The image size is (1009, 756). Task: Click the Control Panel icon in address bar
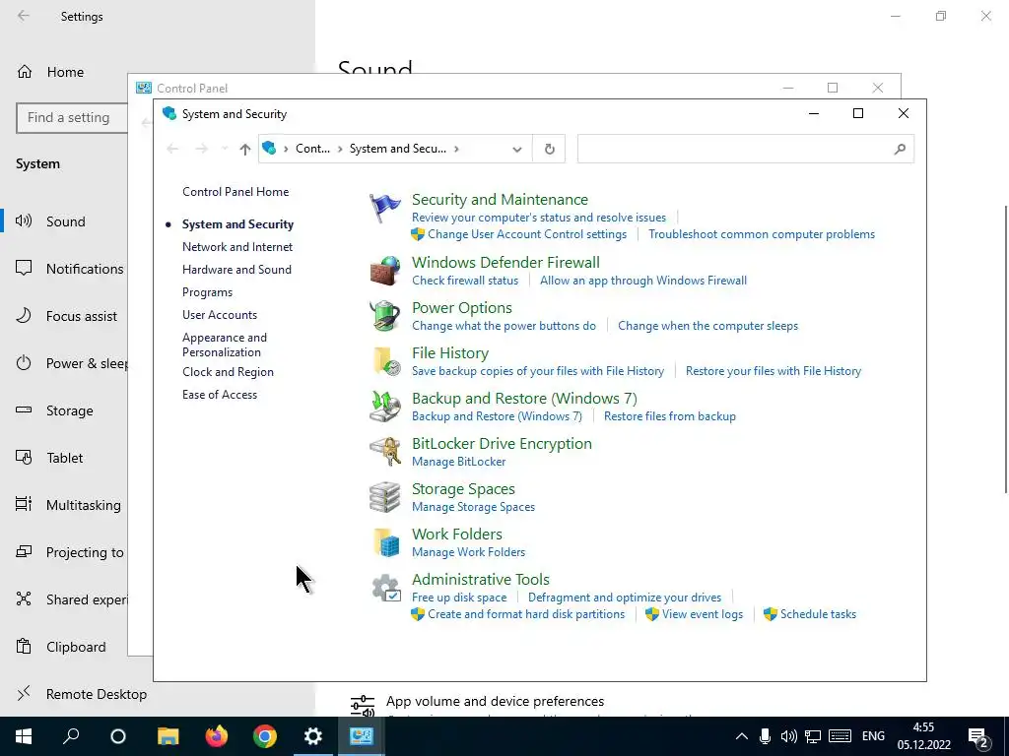[270, 149]
